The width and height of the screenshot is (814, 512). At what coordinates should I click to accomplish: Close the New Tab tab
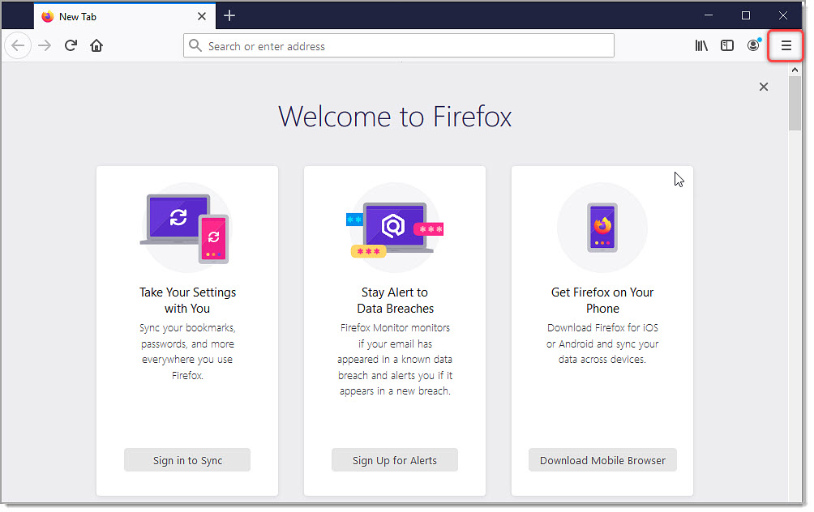(202, 16)
